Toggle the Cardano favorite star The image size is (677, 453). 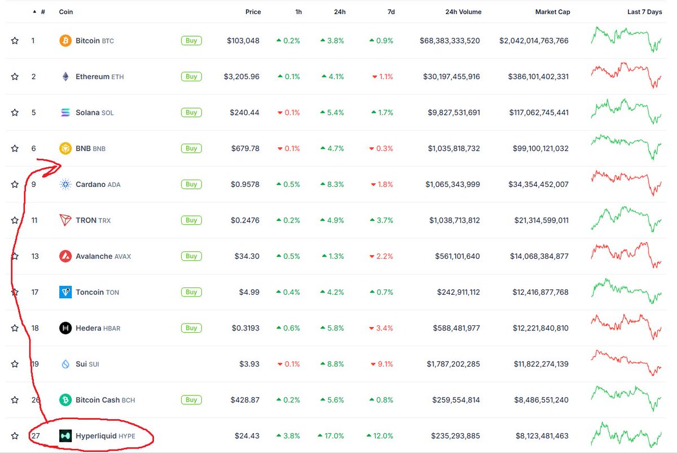click(15, 184)
